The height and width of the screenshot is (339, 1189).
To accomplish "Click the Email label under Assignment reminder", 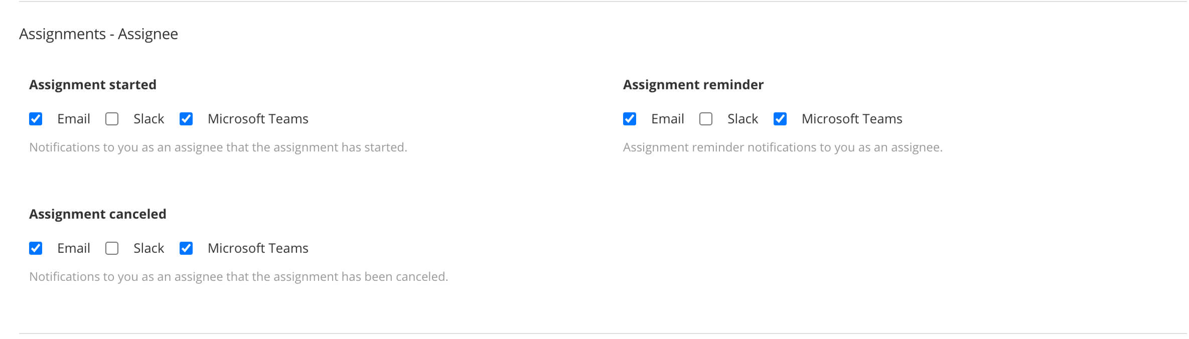I will 667,119.
